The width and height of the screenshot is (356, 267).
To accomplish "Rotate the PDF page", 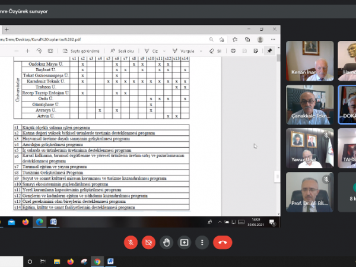I will 39,51.
